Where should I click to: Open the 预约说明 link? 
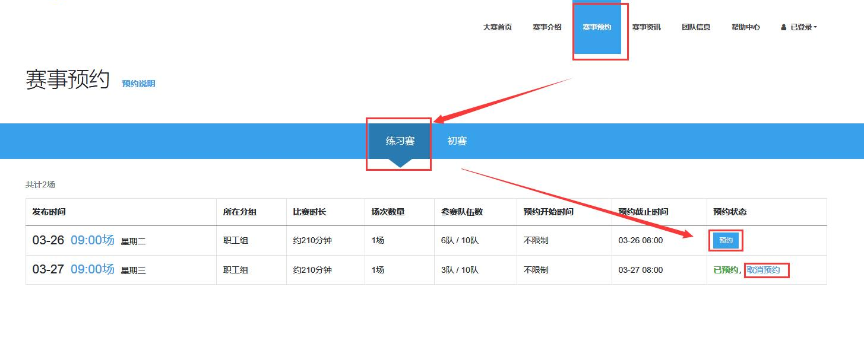pos(138,84)
